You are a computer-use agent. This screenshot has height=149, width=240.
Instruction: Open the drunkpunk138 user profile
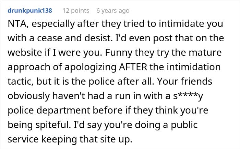tap(29, 11)
